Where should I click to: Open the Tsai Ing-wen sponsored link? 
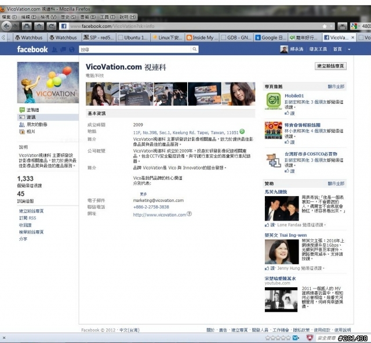pyautogui.click(x=286, y=235)
